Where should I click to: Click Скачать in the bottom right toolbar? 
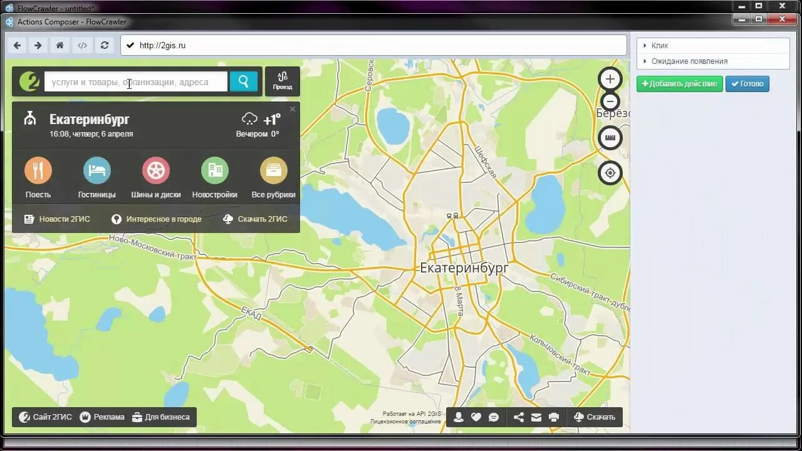[x=595, y=417]
